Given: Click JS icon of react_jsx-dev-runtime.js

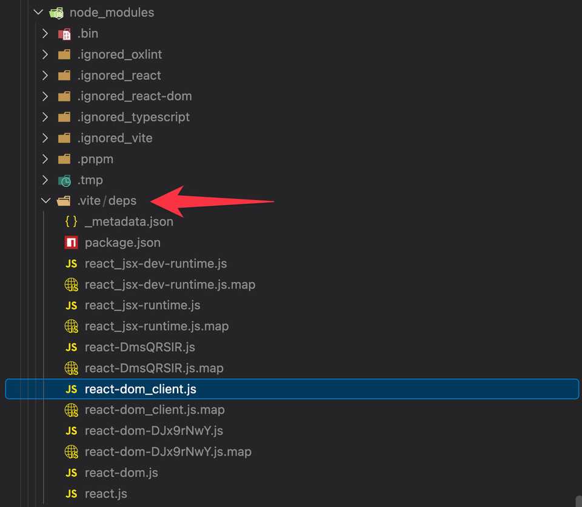Looking at the screenshot, I should coord(72,264).
